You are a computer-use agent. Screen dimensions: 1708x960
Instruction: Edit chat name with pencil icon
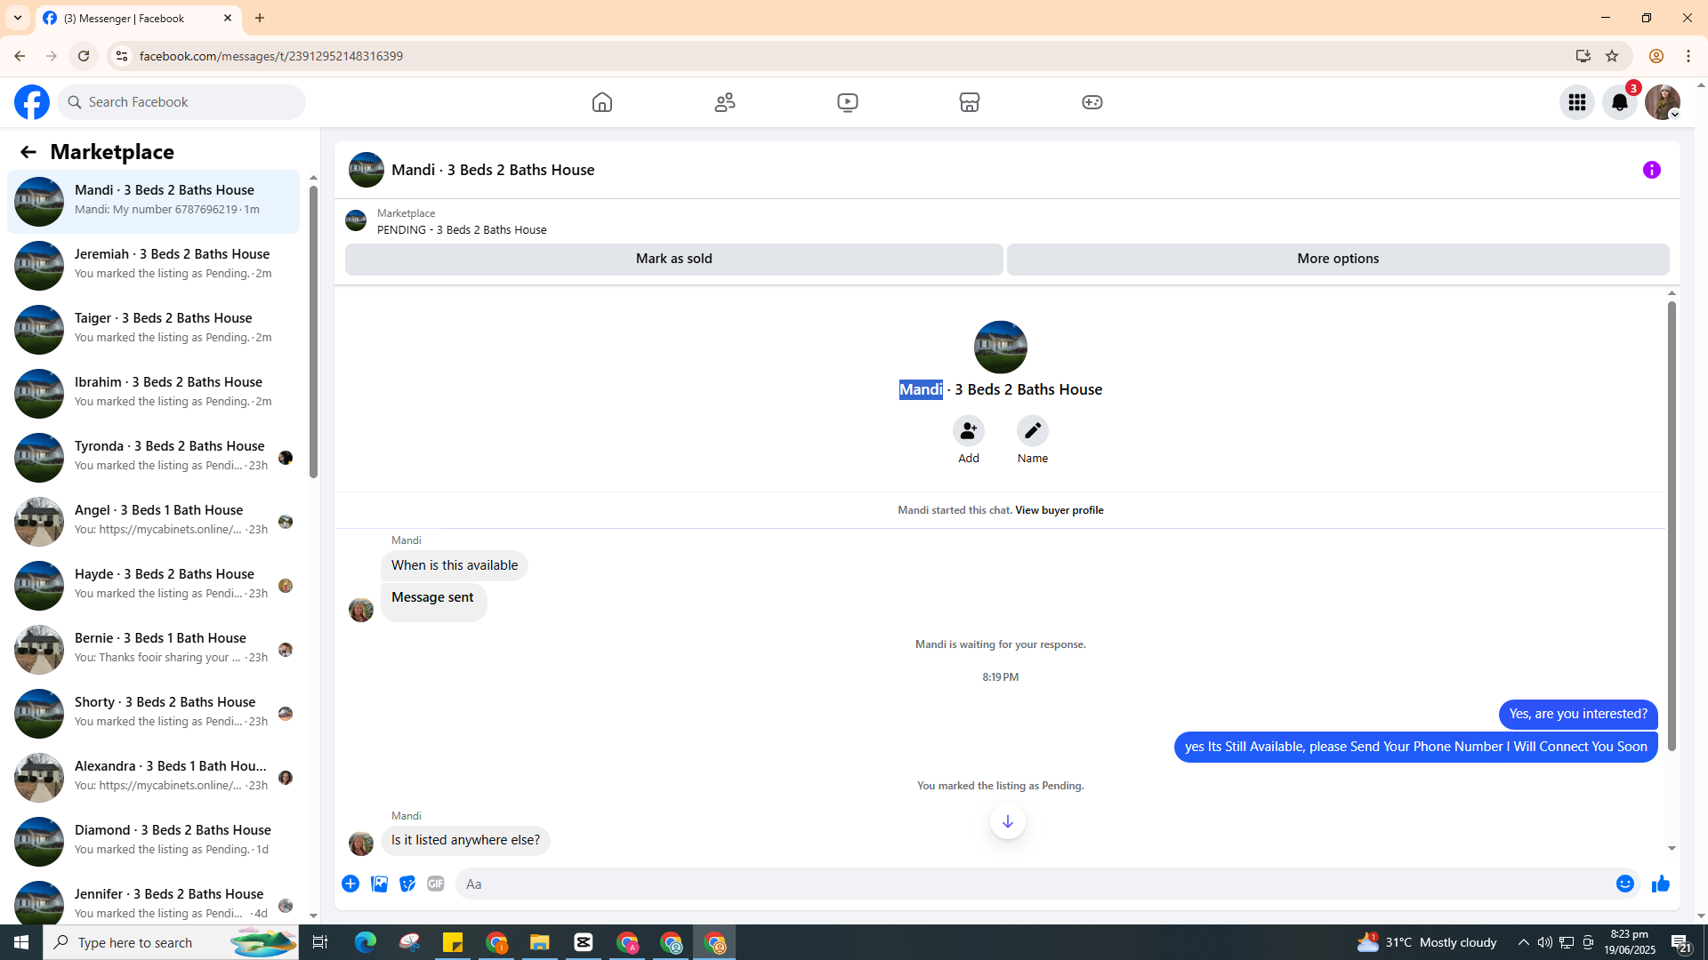[1033, 431]
